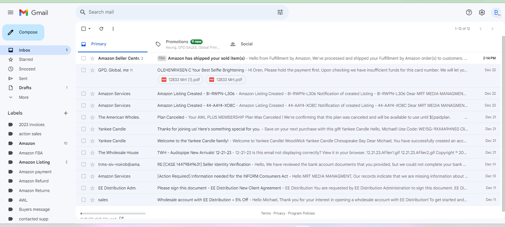Open the Amazon payment label
505x227 pixels.
tap(35, 172)
